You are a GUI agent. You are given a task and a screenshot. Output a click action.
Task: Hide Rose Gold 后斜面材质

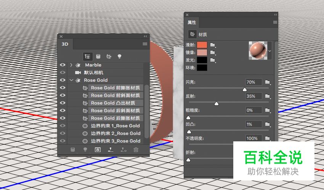(63, 111)
